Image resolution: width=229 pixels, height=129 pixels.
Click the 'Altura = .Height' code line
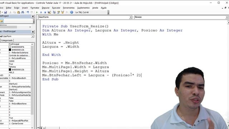60,43
